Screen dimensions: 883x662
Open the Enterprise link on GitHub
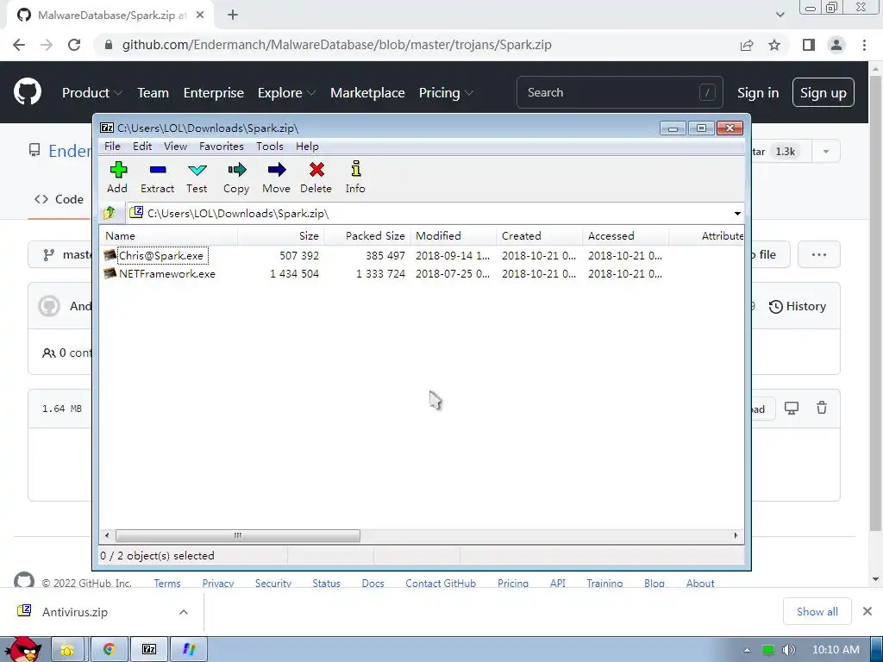point(214,93)
